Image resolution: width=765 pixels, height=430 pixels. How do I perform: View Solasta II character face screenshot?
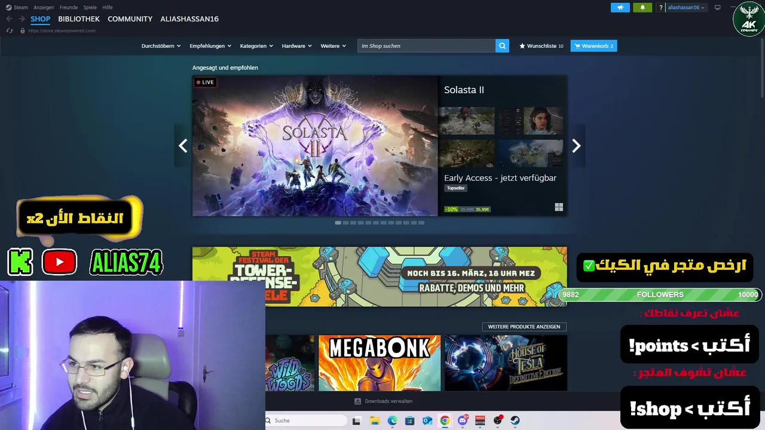[x=531, y=121]
